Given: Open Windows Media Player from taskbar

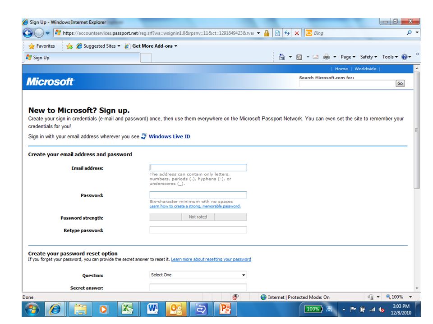Looking at the screenshot, I should [x=103, y=309].
